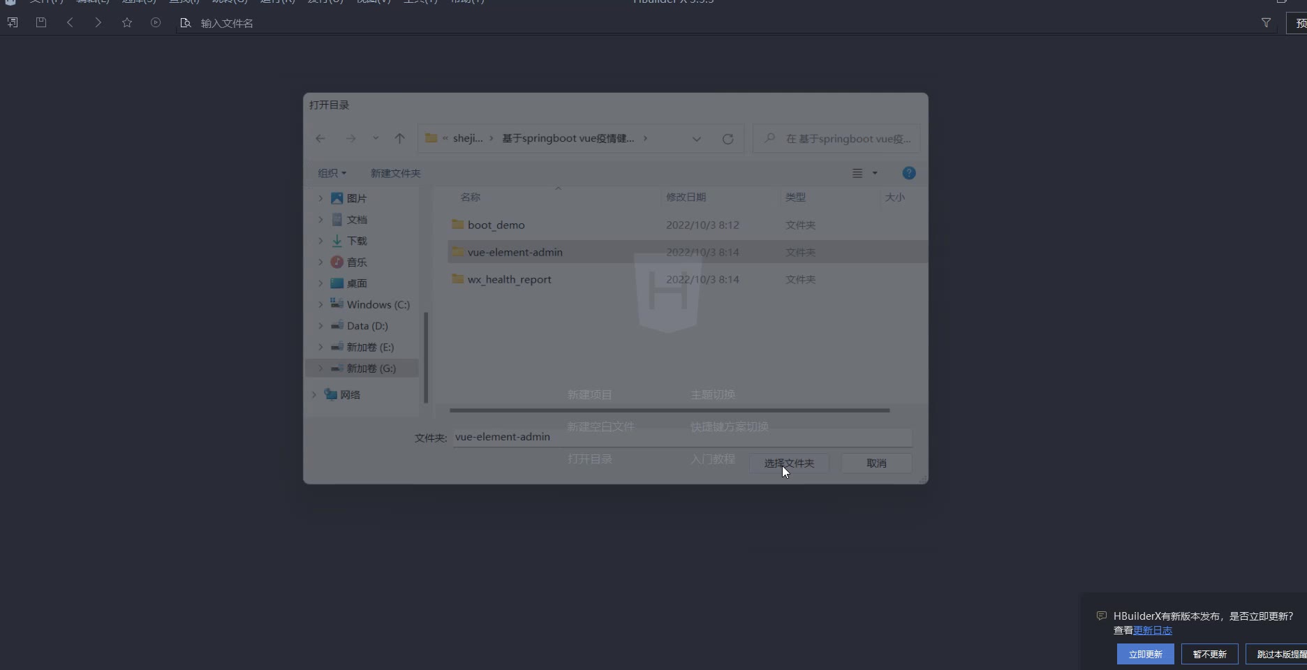
Task: Open the address bar history dropdown
Action: tap(696, 139)
